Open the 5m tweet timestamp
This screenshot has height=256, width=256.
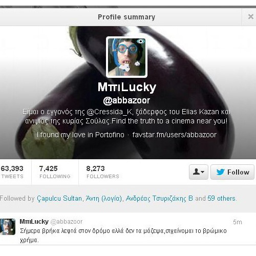tap(238, 222)
